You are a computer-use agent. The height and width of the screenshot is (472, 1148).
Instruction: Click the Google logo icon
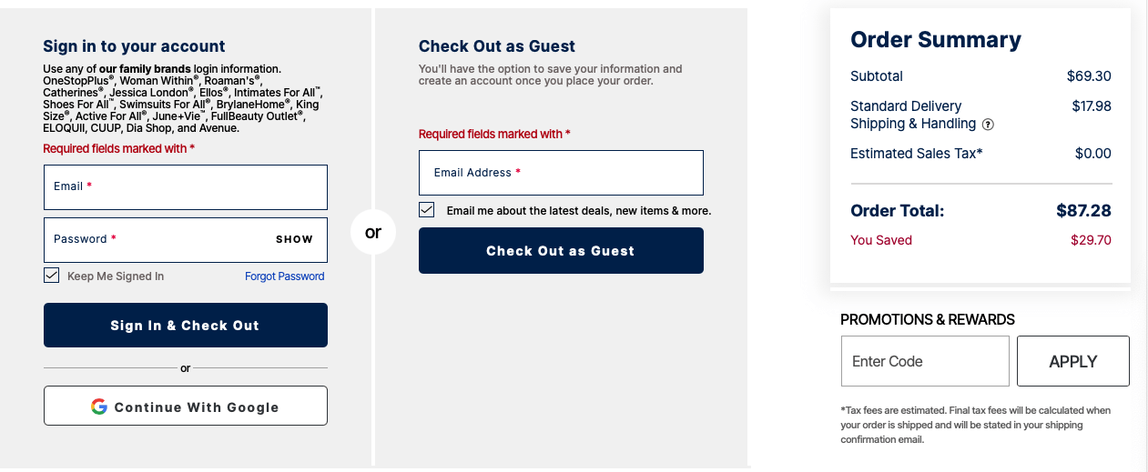point(99,407)
